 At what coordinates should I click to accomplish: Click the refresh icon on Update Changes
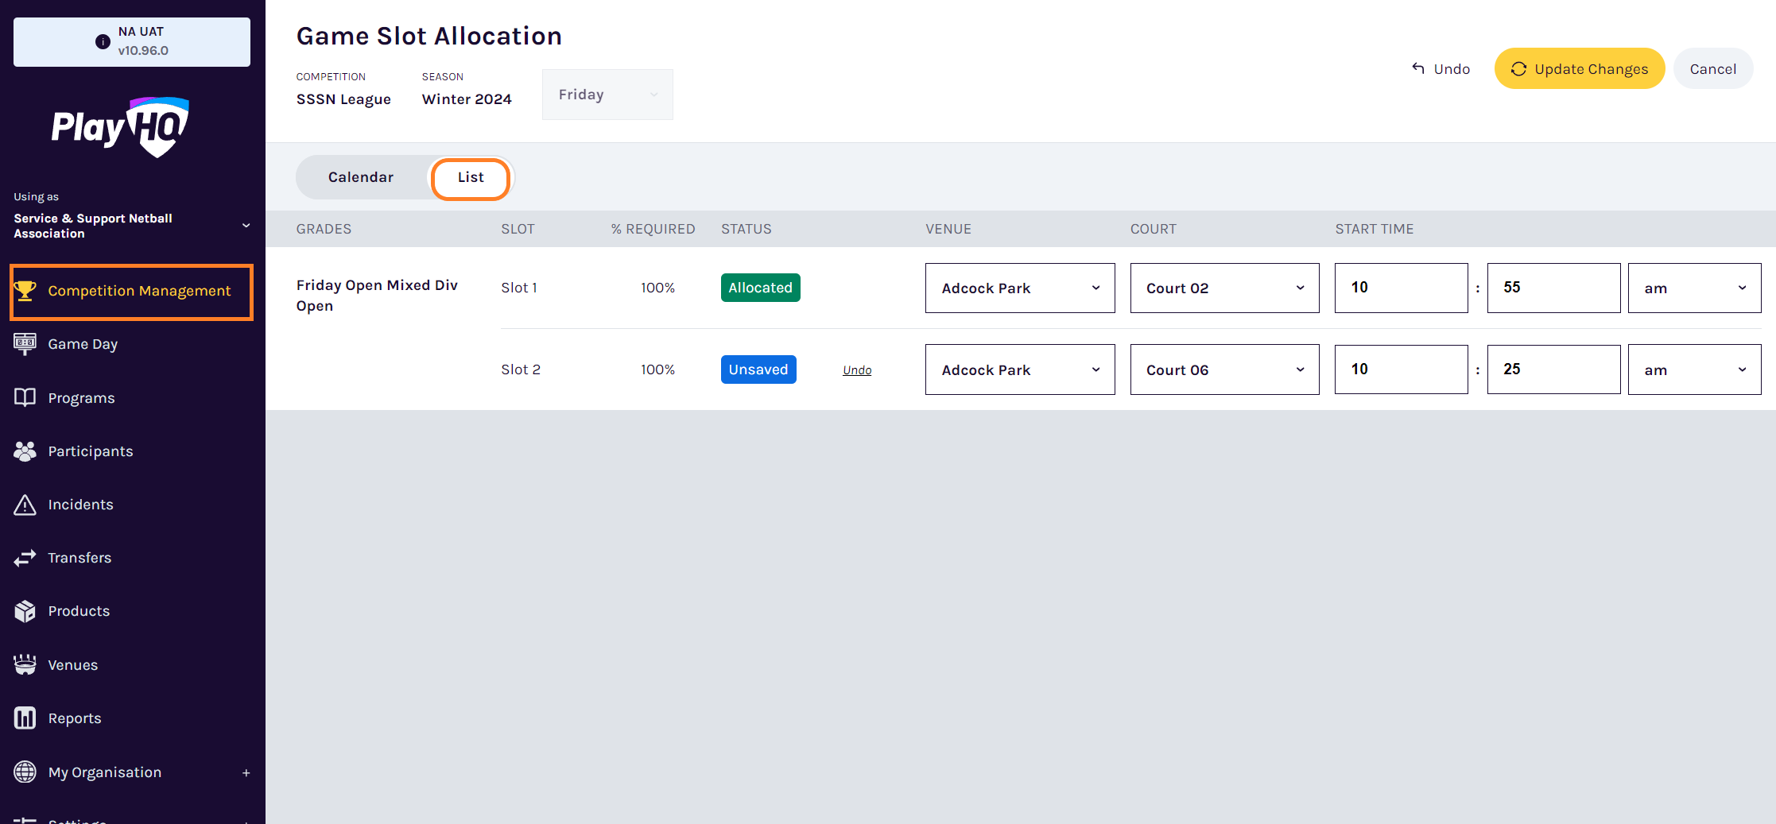1518,69
